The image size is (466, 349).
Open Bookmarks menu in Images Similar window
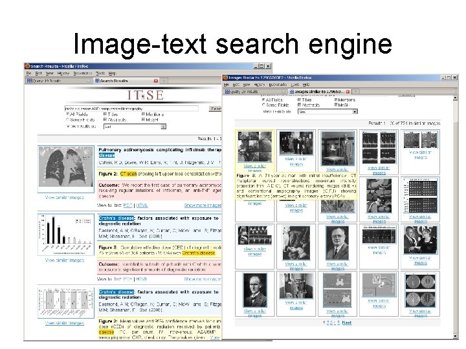(x=278, y=85)
